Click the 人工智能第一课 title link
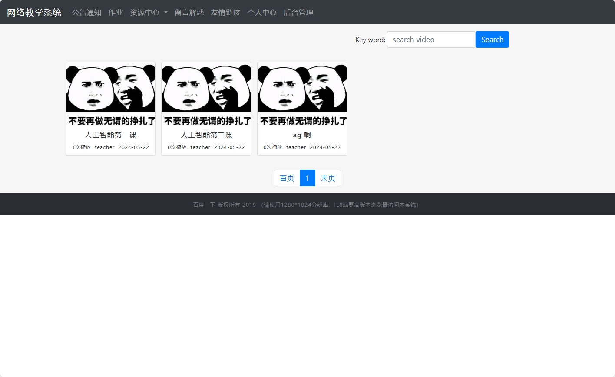This screenshot has width=615, height=377. (110, 135)
